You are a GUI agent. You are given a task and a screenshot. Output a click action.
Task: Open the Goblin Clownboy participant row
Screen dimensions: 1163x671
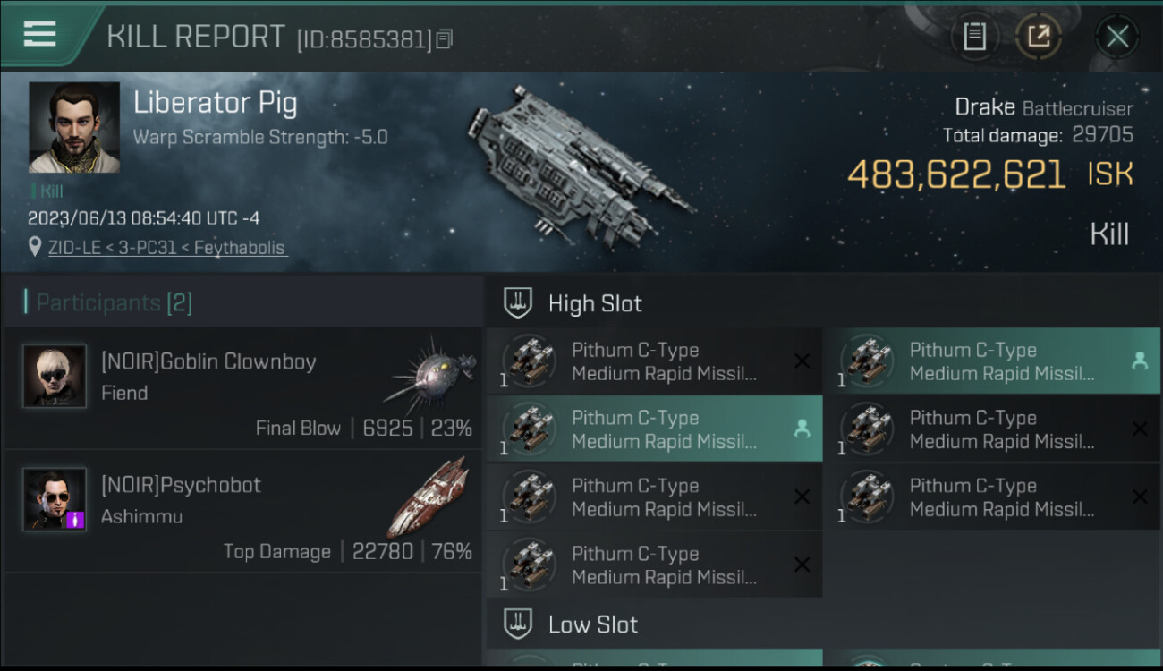pyautogui.click(x=243, y=388)
